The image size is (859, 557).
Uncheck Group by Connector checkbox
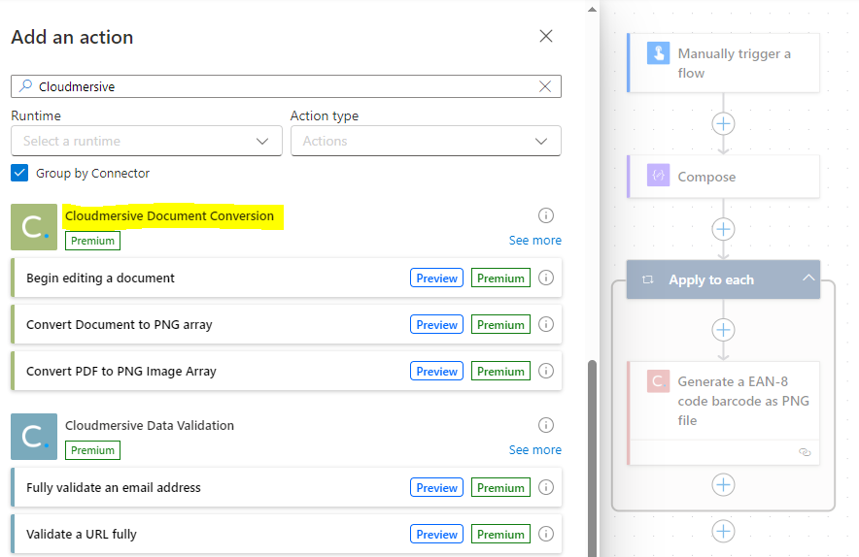click(x=19, y=173)
